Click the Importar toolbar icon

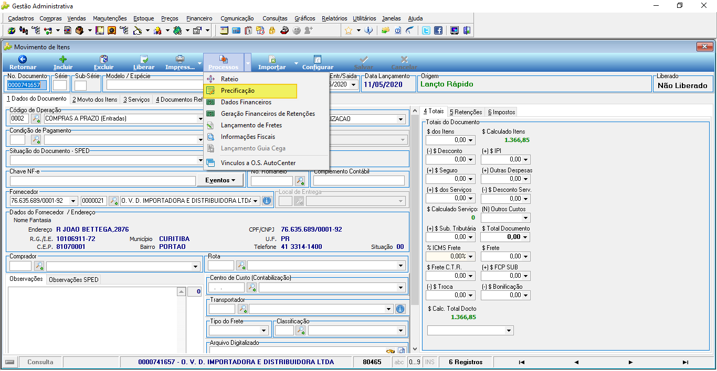tap(272, 59)
